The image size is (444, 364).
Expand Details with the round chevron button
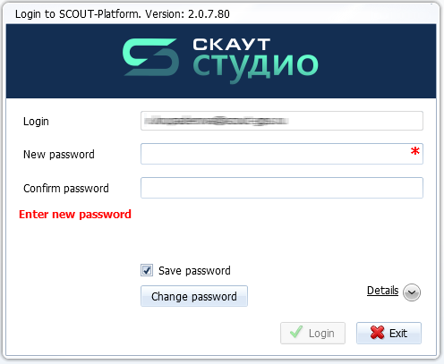click(x=412, y=292)
